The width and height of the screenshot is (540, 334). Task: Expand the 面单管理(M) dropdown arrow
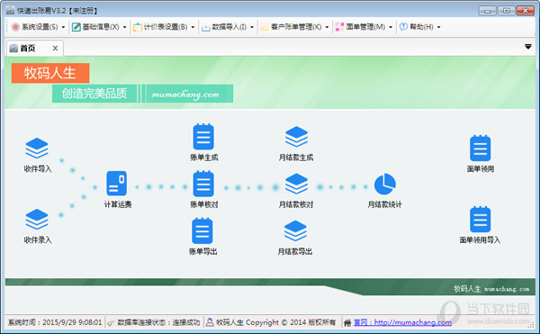(391, 27)
